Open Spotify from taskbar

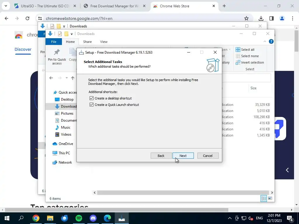[79, 218]
